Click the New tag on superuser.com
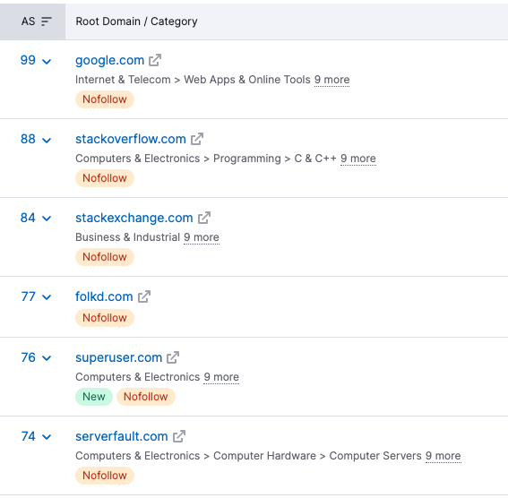The height and width of the screenshot is (498, 508). (x=94, y=397)
